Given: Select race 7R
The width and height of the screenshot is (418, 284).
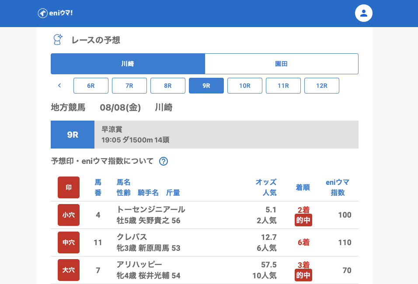Looking at the screenshot, I should (x=129, y=86).
